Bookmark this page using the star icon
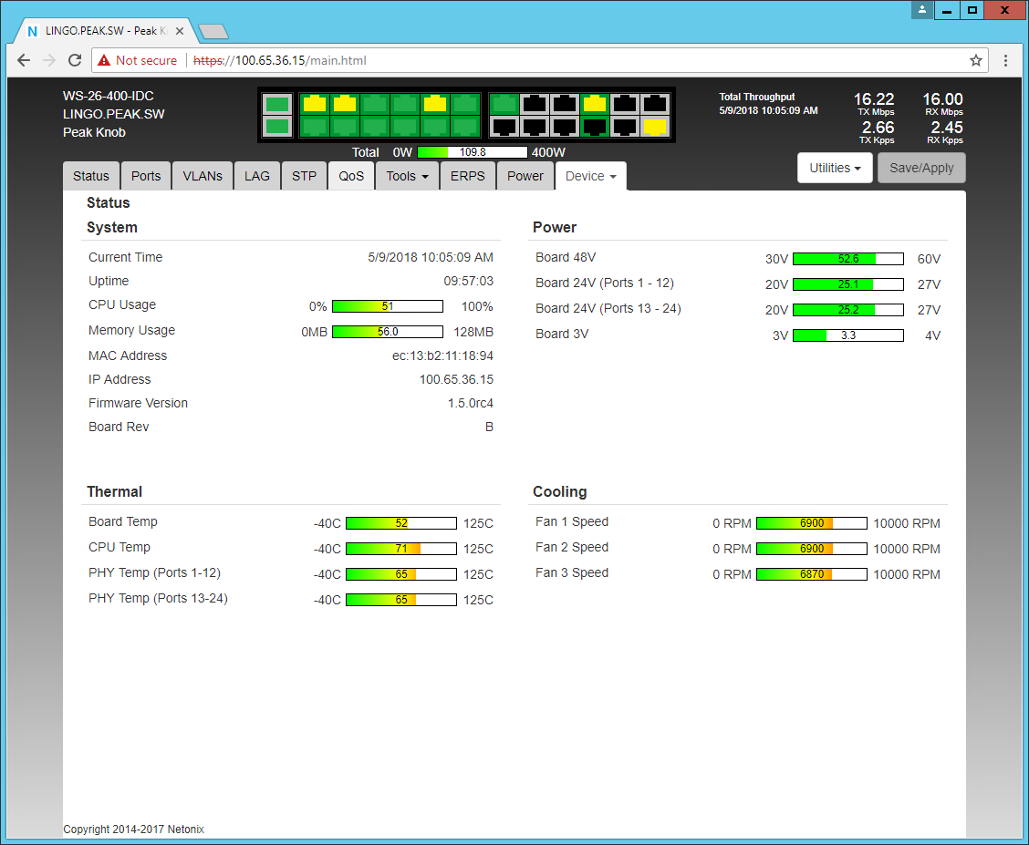 coord(976,60)
